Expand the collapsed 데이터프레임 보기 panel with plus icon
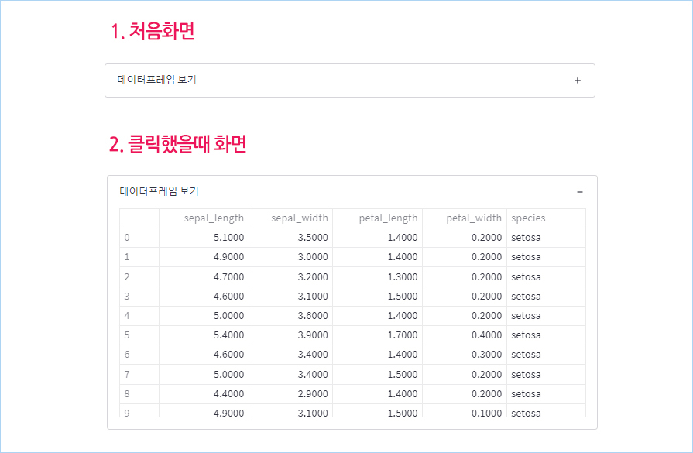Image resolution: width=693 pixels, height=453 pixels. [x=577, y=81]
